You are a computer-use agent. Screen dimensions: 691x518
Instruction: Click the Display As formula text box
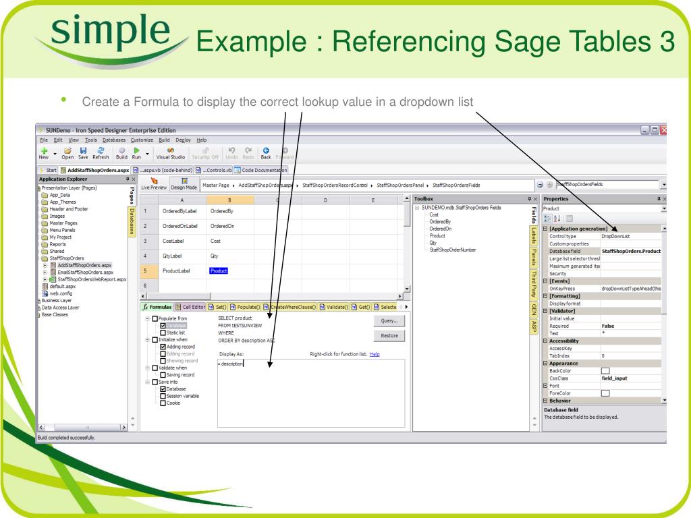[x=310, y=393]
